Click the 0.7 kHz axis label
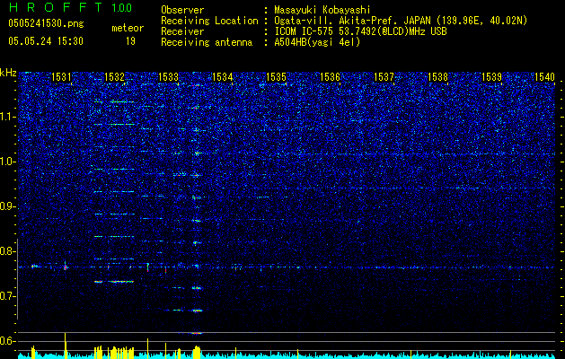Viewport: 565px width, 359px height. [7, 296]
